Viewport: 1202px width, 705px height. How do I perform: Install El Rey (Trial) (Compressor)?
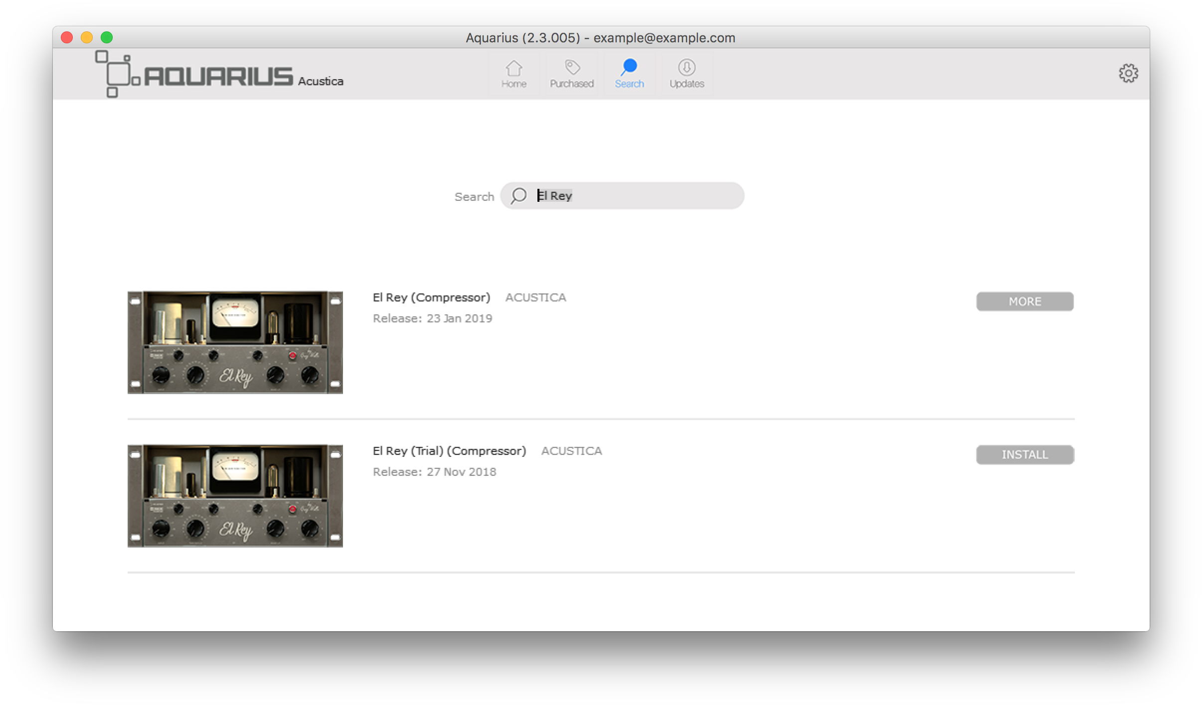[1025, 454]
